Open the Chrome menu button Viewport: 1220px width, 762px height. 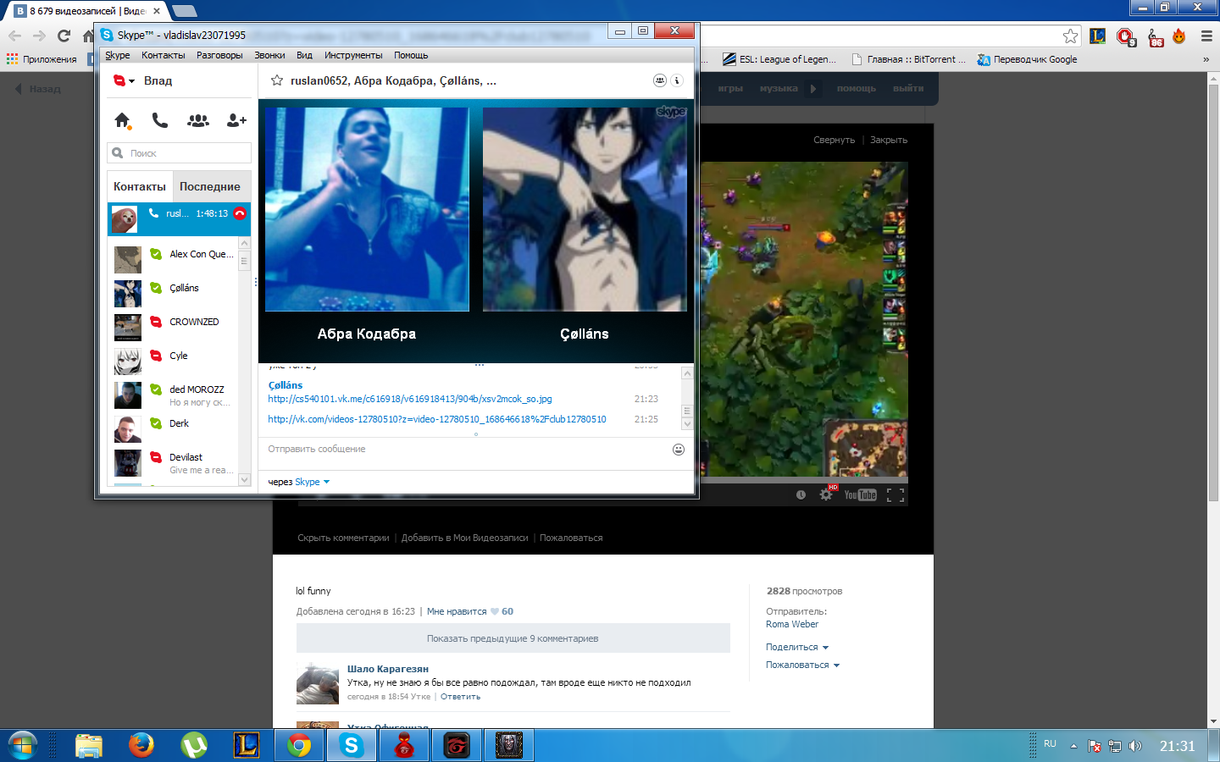pyautogui.click(x=1206, y=36)
